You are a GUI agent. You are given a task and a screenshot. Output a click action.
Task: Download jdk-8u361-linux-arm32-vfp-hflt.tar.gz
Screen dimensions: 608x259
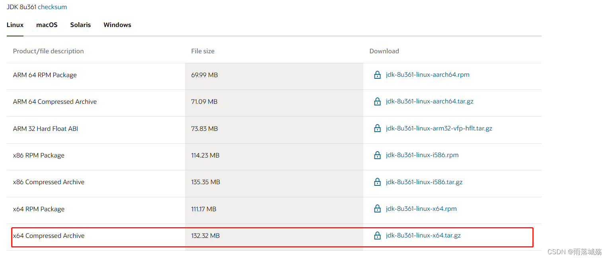point(439,129)
